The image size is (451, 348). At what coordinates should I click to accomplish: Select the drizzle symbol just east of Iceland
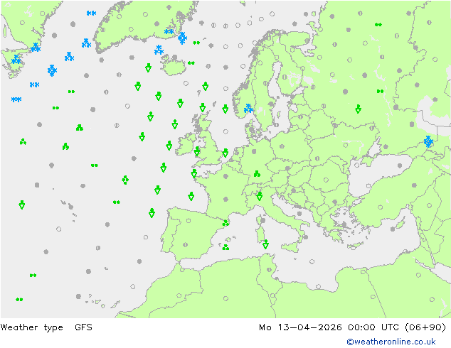(x=191, y=63)
